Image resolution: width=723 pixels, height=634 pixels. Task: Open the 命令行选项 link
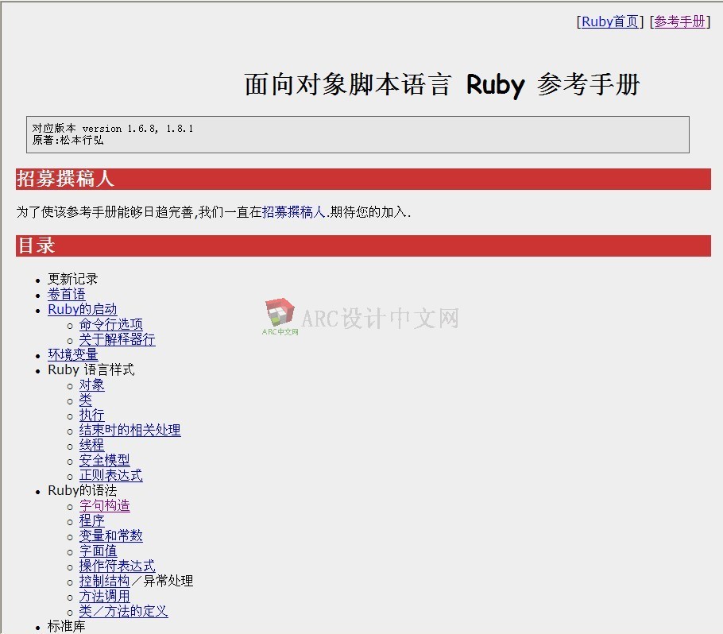110,325
